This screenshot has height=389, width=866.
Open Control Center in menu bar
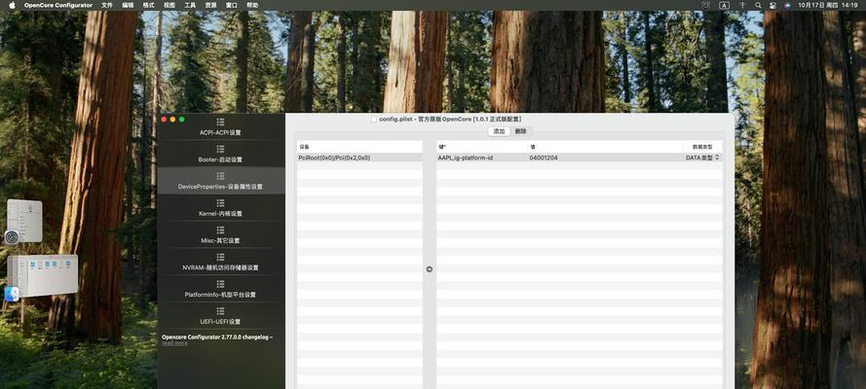772,5
